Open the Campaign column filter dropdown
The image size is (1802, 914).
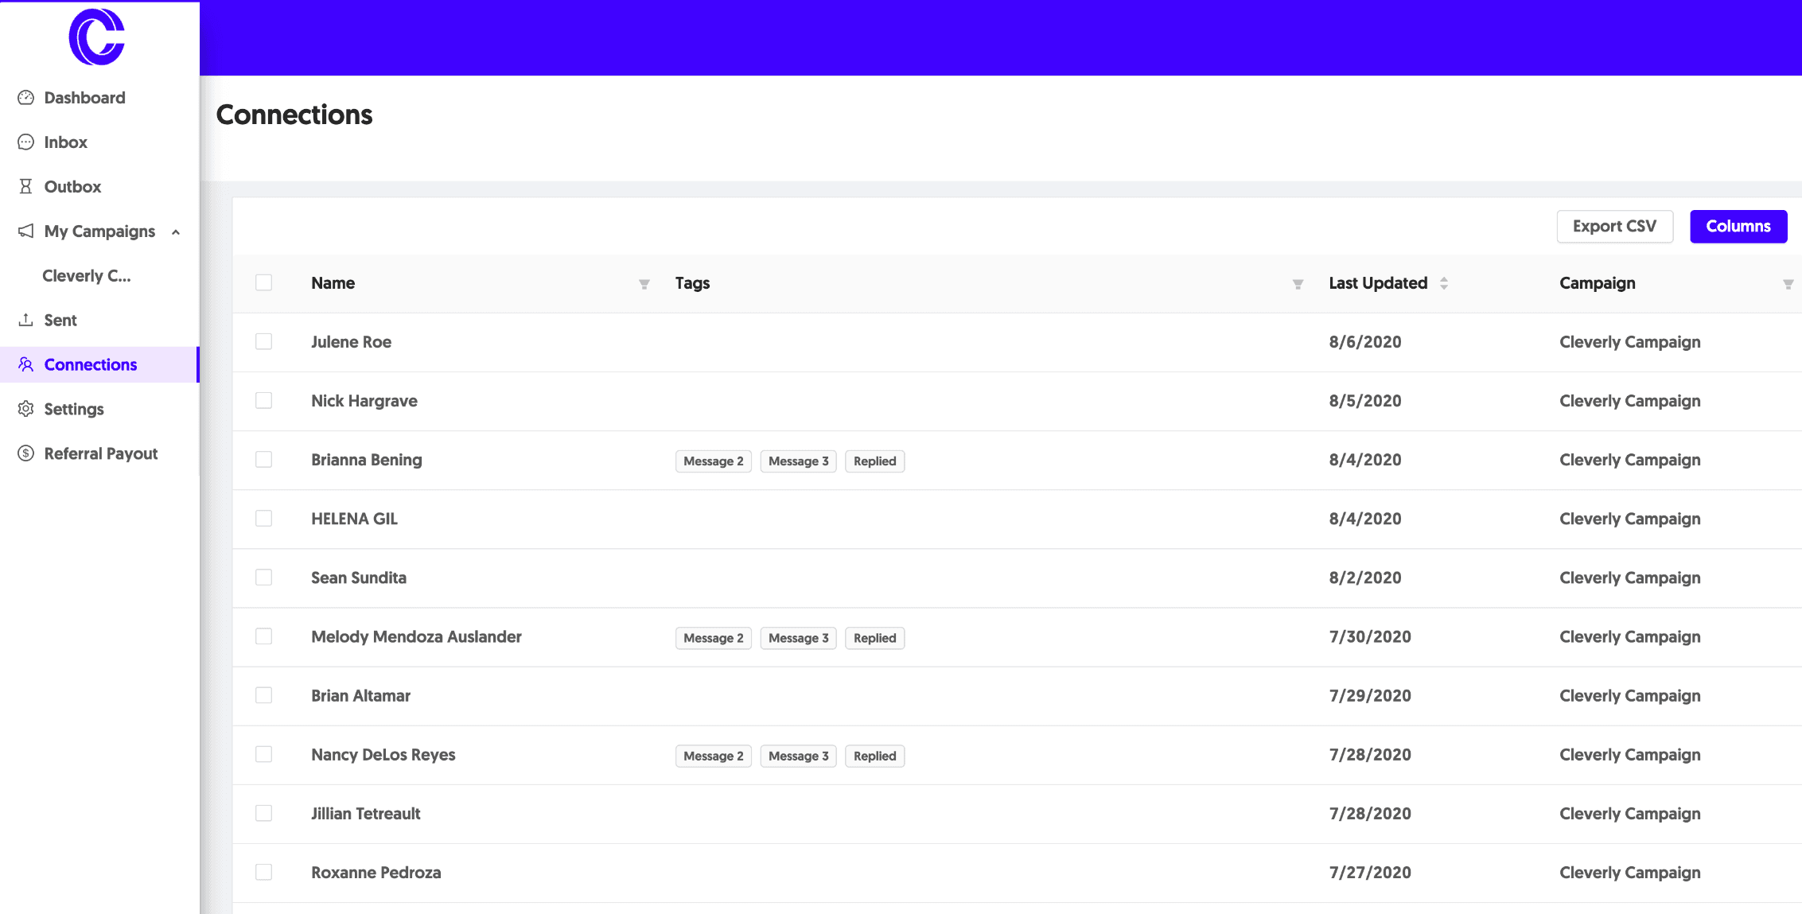[1789, 284]
